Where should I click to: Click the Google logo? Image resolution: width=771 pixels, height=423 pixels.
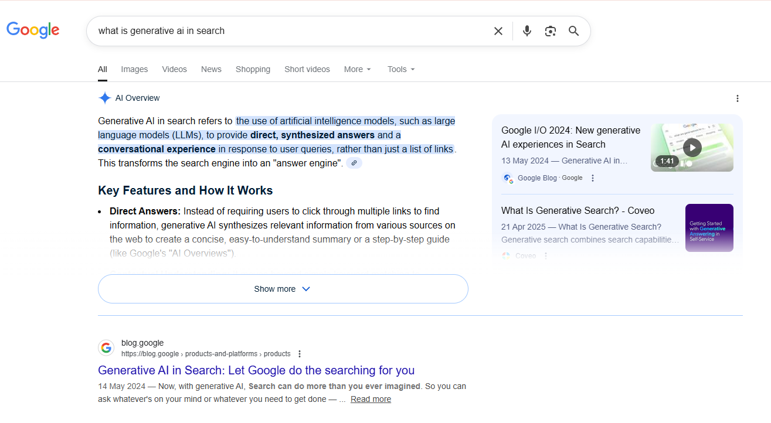click(33, 30)
